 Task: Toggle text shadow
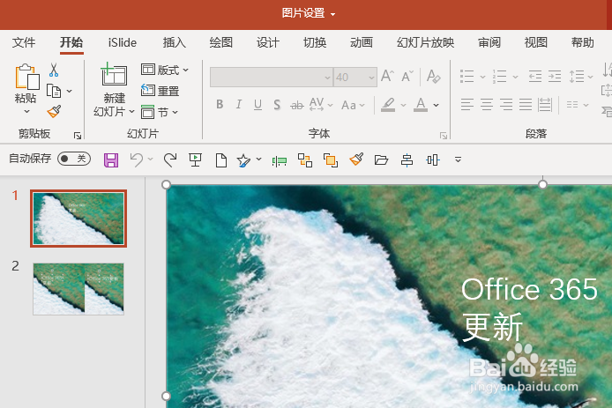(x=277, y=105)
